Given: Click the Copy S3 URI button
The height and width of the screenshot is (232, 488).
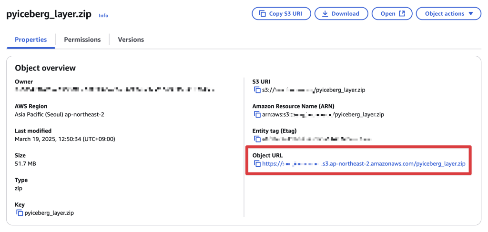Looking at the screenshot, I should pyautogui.click(x=281, y=14).
